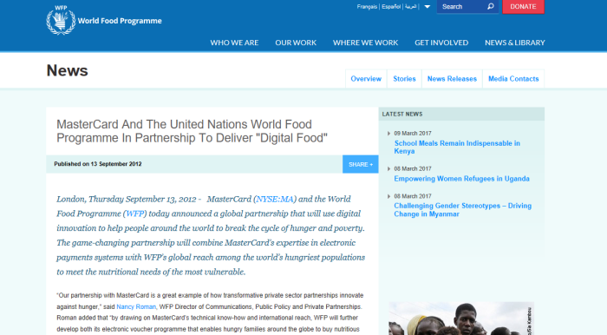Open the language dropdown arrow
This screenshot has width=607, height=335.
point(427,7)
